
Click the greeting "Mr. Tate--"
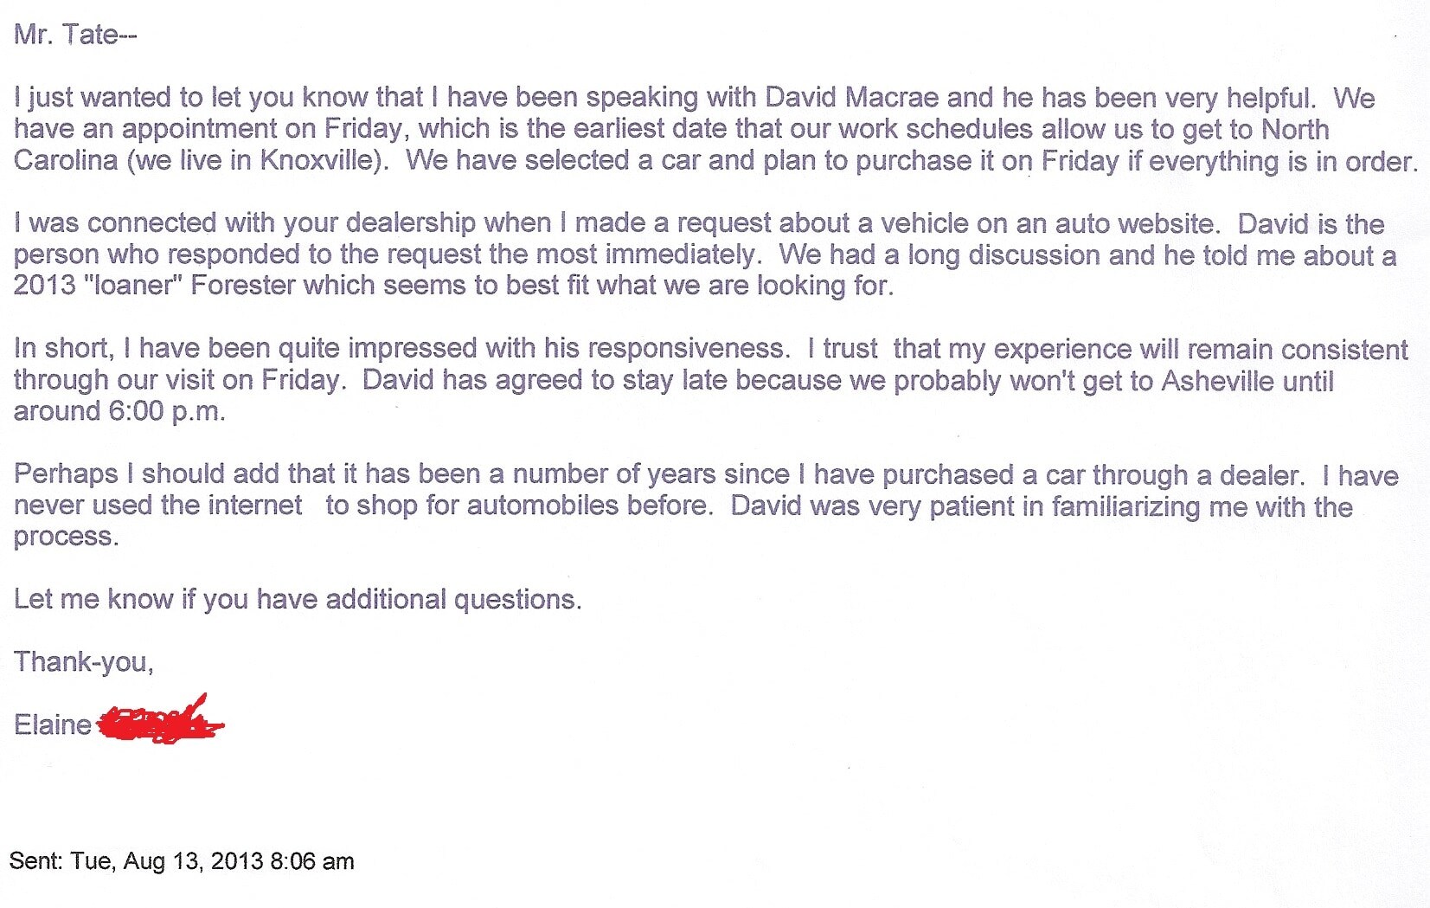coord(75,35)
